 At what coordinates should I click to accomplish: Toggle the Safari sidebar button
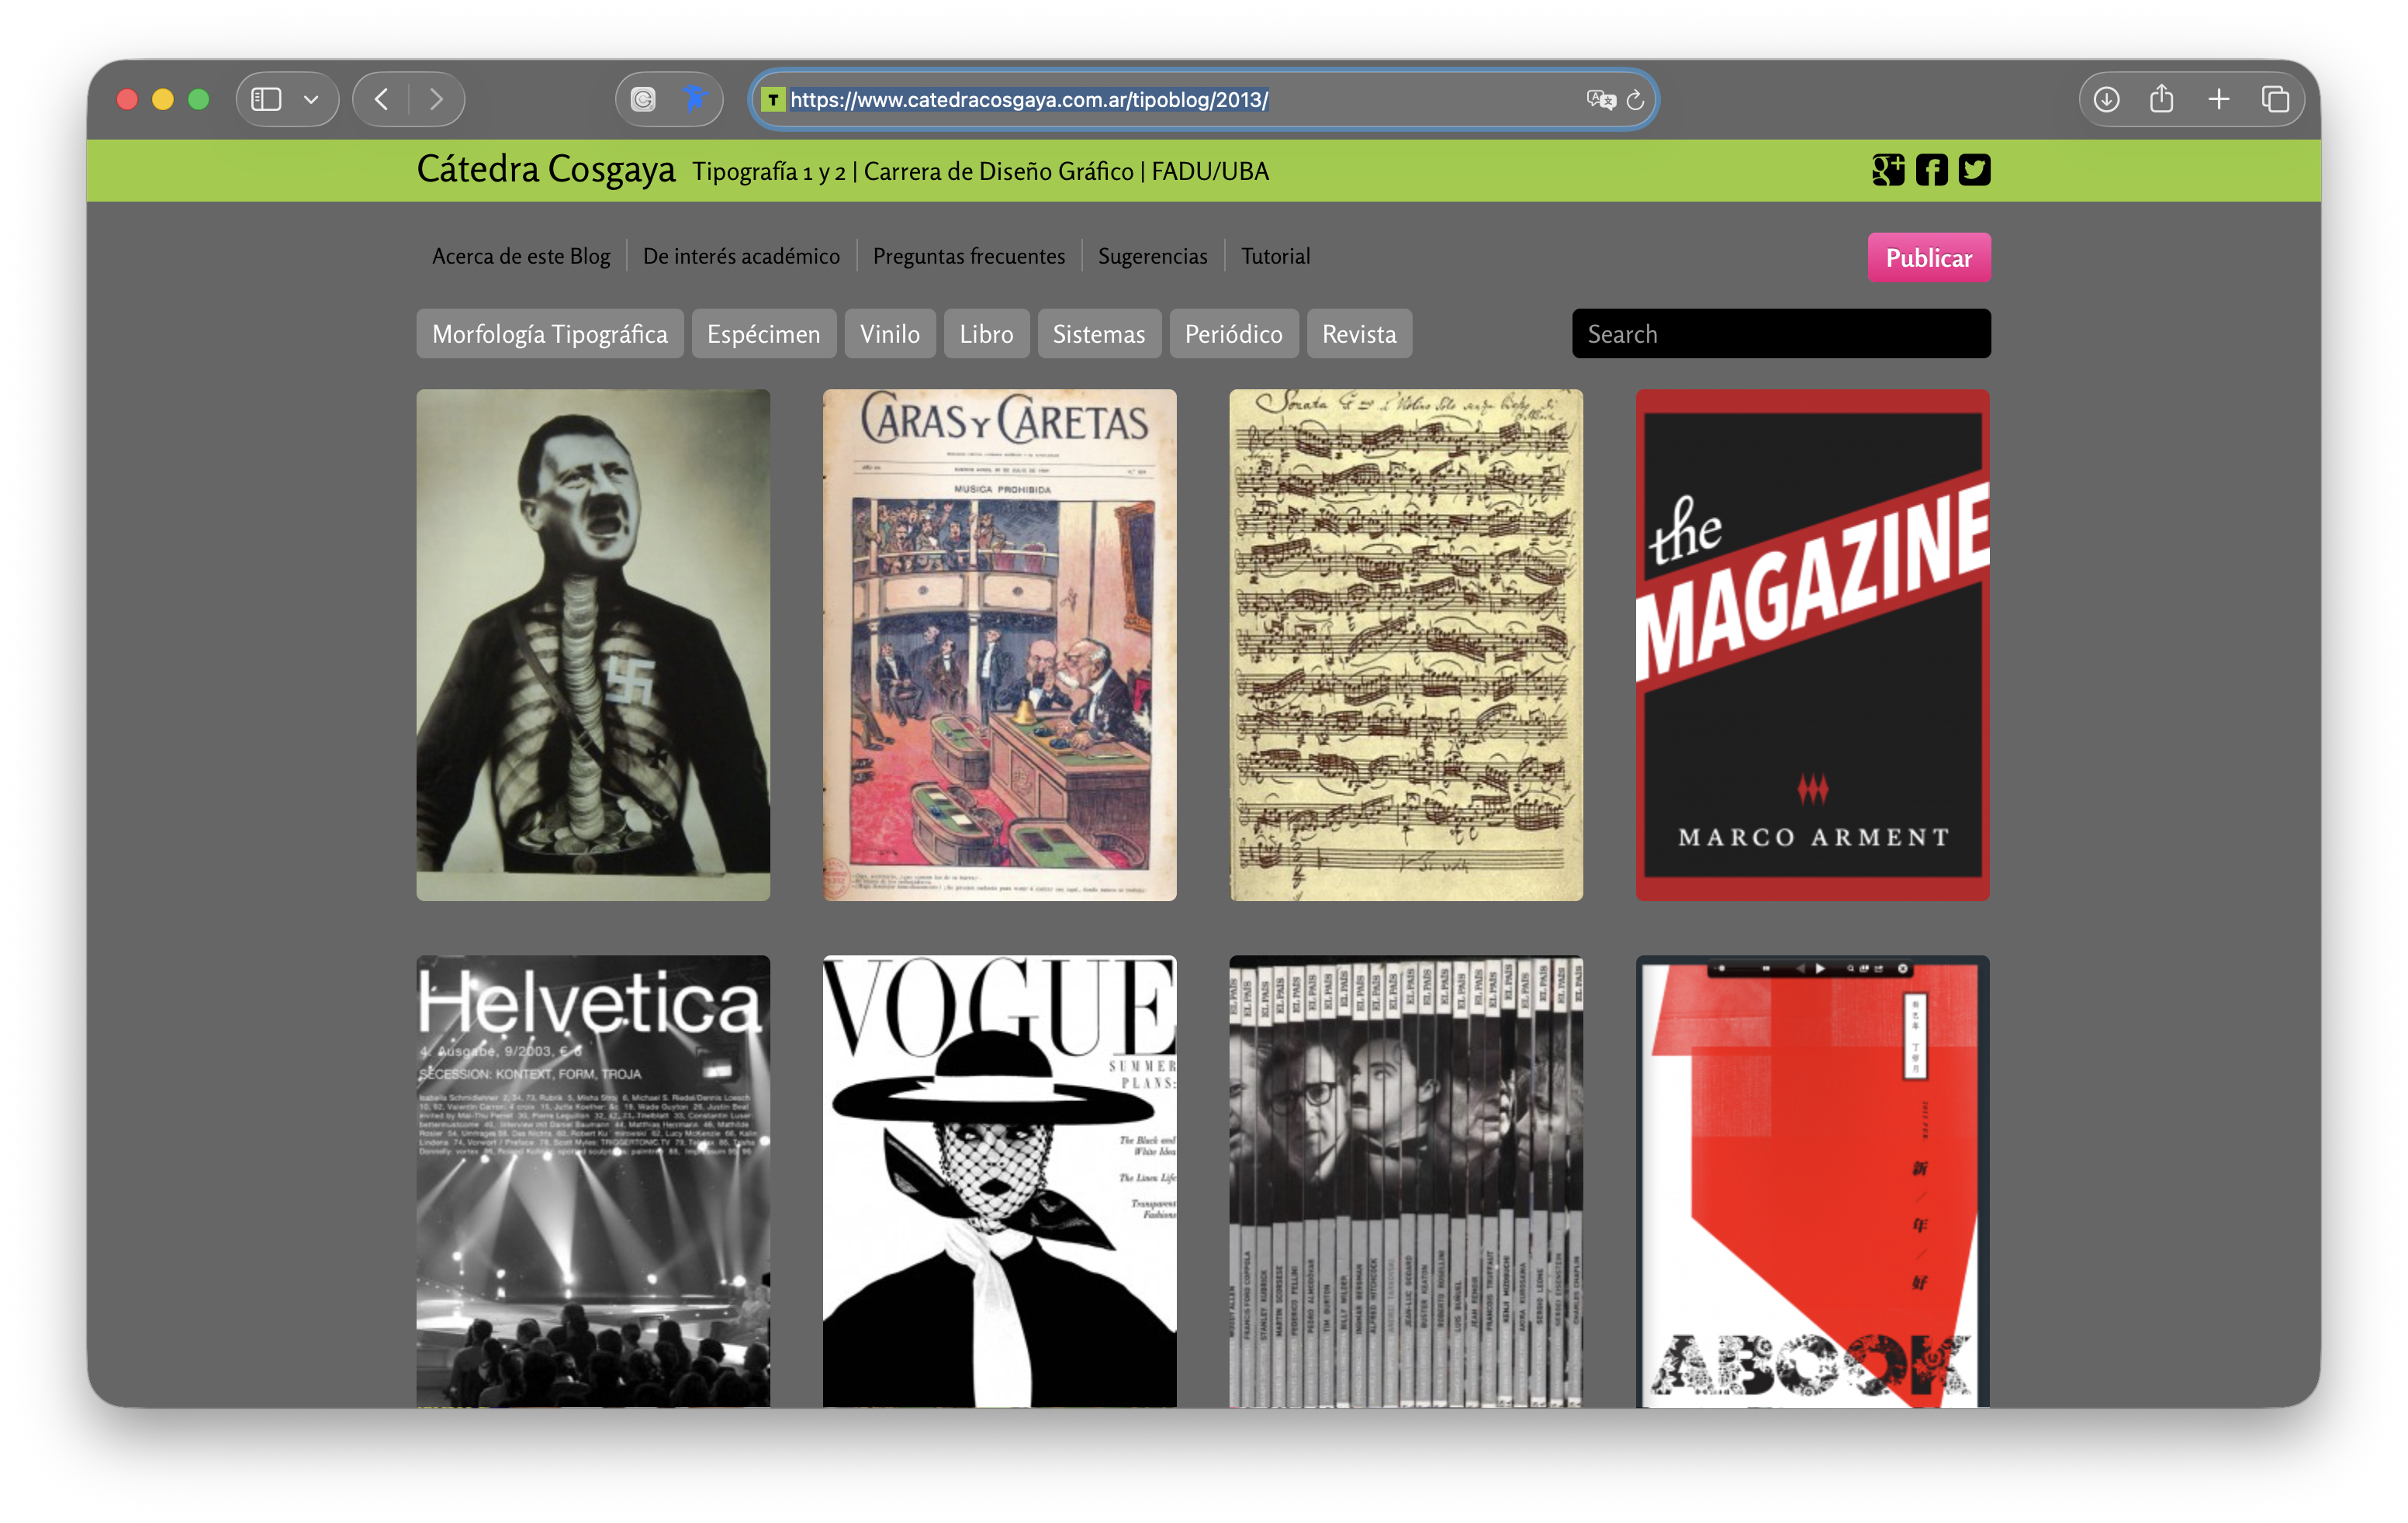(266, 100)
